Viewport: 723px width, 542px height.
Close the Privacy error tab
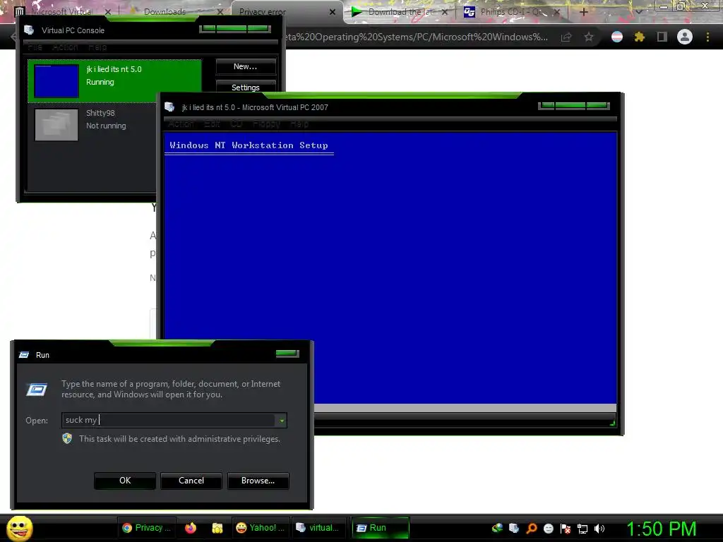[333, 12]
